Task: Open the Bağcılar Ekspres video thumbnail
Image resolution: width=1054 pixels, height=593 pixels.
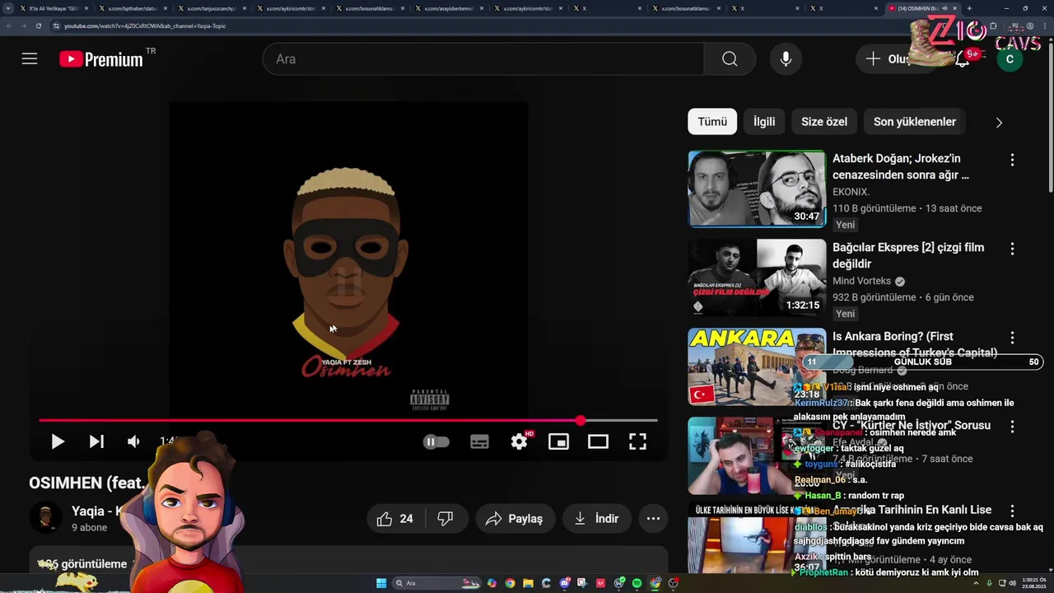Action: (757, 278)
